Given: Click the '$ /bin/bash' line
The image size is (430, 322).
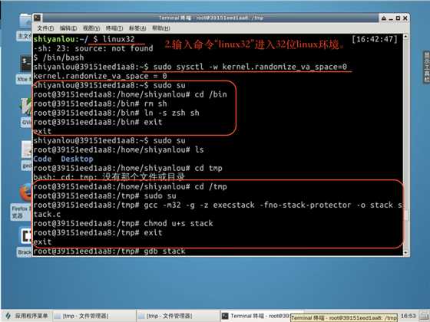Looking at the screenshot, I should coord(58,58).
